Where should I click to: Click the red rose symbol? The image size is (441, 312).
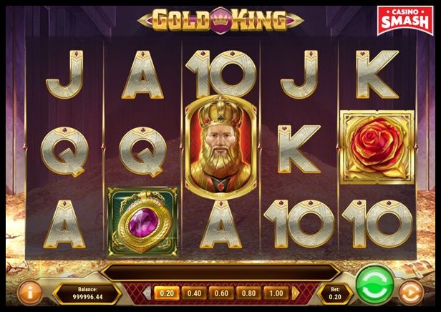pos(377,147)
